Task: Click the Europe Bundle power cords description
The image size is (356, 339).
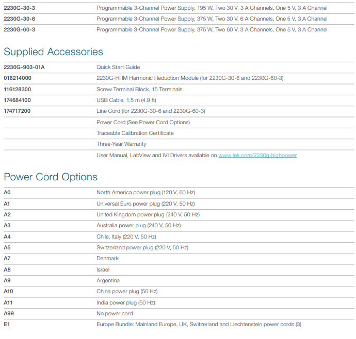Action: tap(199, 325)
